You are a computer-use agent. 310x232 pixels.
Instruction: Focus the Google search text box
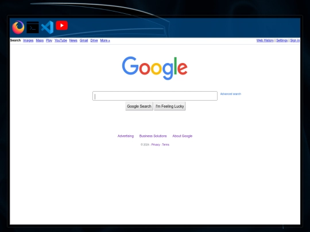155,96
